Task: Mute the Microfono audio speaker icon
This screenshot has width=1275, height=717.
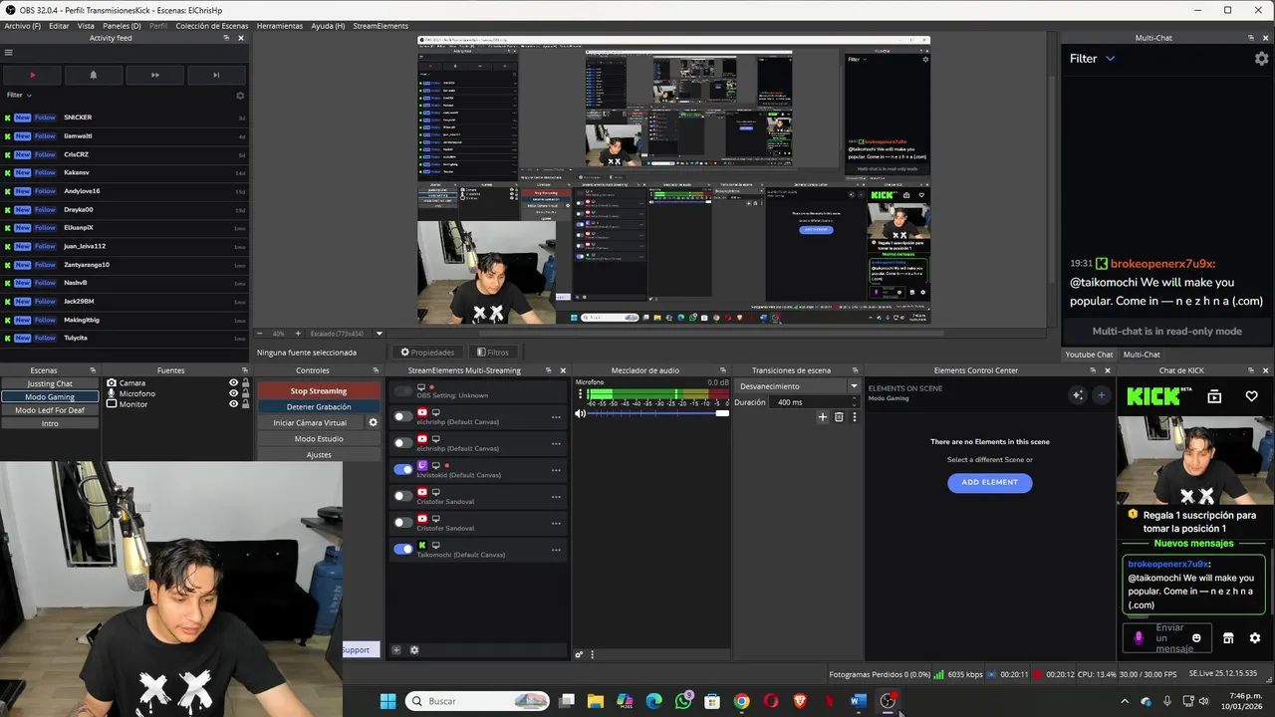Action: click(580, 413)
